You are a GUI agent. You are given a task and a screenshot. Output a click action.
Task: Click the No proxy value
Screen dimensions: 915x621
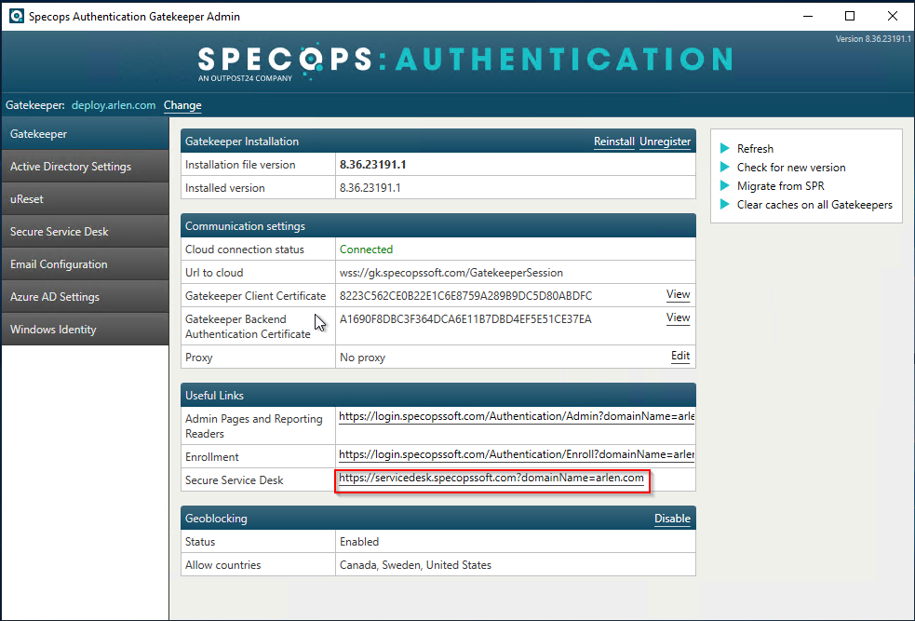(362, 358)
